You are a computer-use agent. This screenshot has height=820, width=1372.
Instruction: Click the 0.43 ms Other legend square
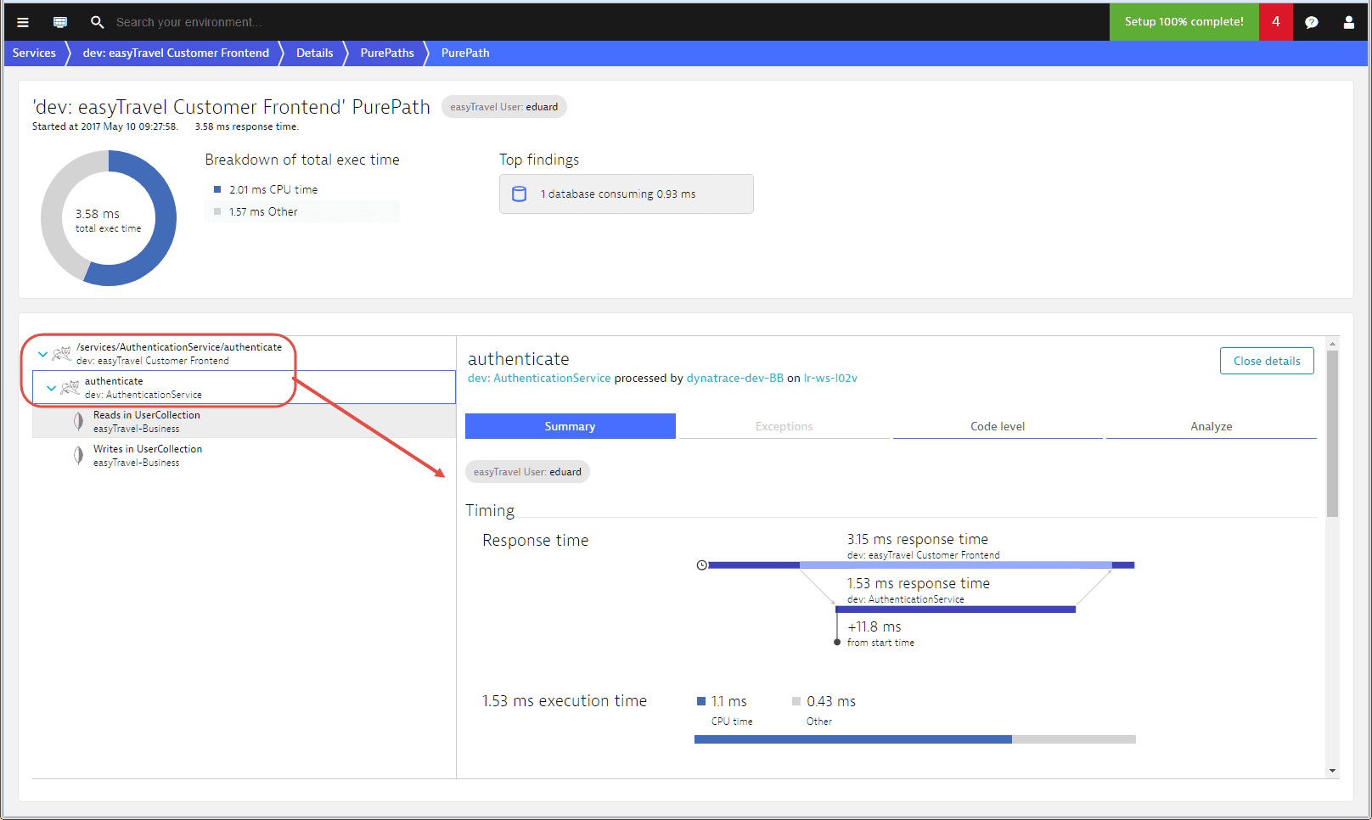[796, 701]
